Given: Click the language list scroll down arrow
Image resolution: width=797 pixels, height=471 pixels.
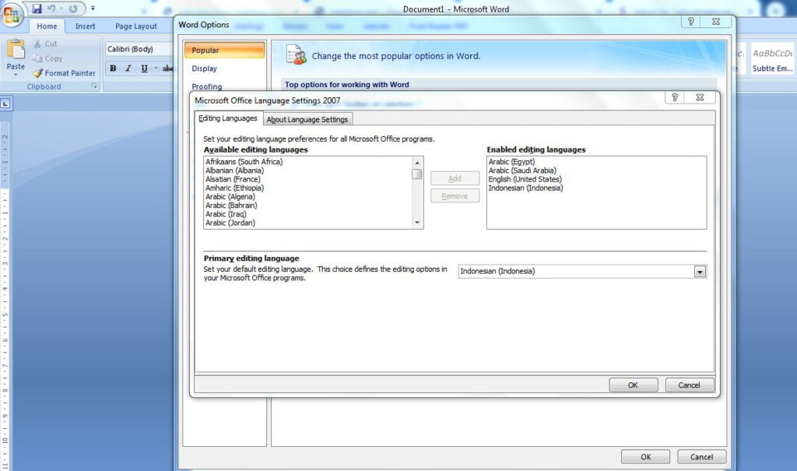Looking at the screenshot, I should [x=417, y=223].
